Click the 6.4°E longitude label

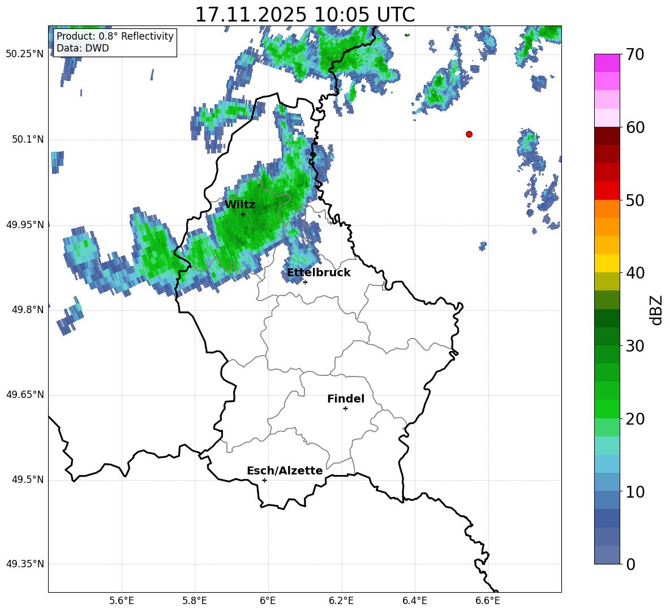tap(414, 601)
